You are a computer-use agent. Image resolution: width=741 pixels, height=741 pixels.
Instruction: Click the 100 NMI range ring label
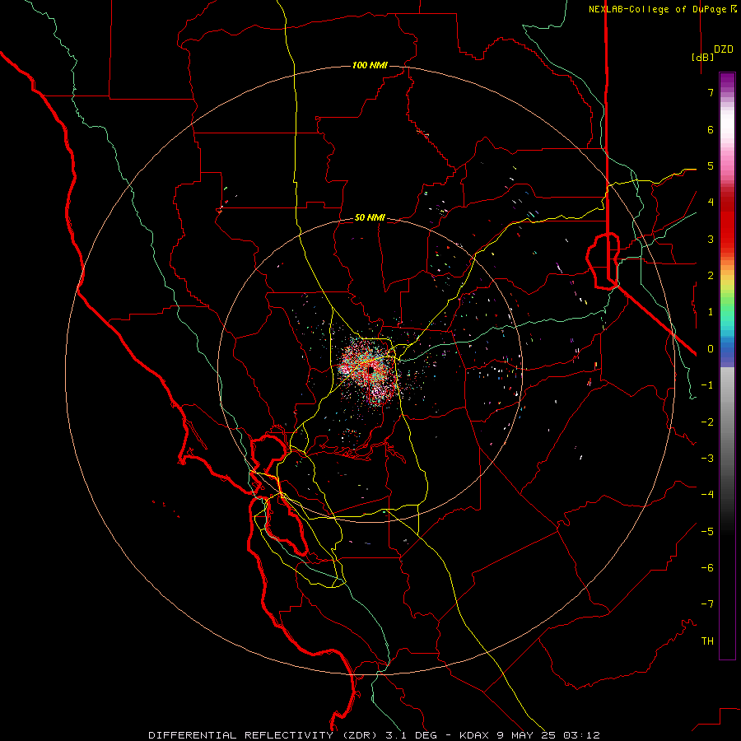click(370, 65)
